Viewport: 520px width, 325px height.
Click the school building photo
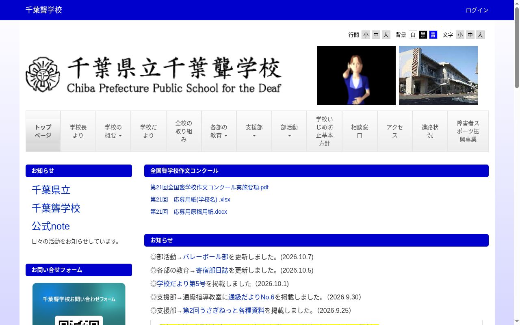point(438,76)
